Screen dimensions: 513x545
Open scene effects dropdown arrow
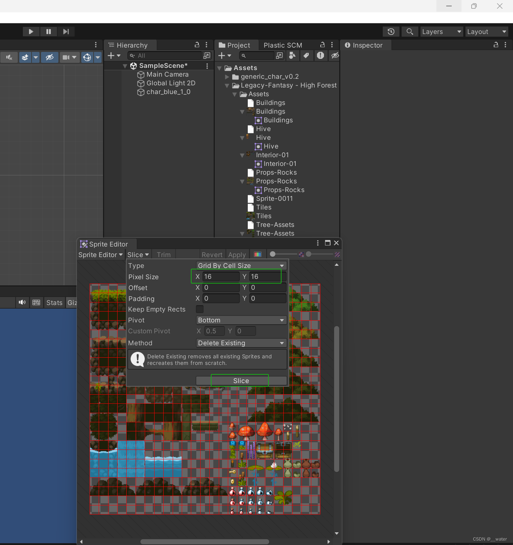(x=36, y=57)
